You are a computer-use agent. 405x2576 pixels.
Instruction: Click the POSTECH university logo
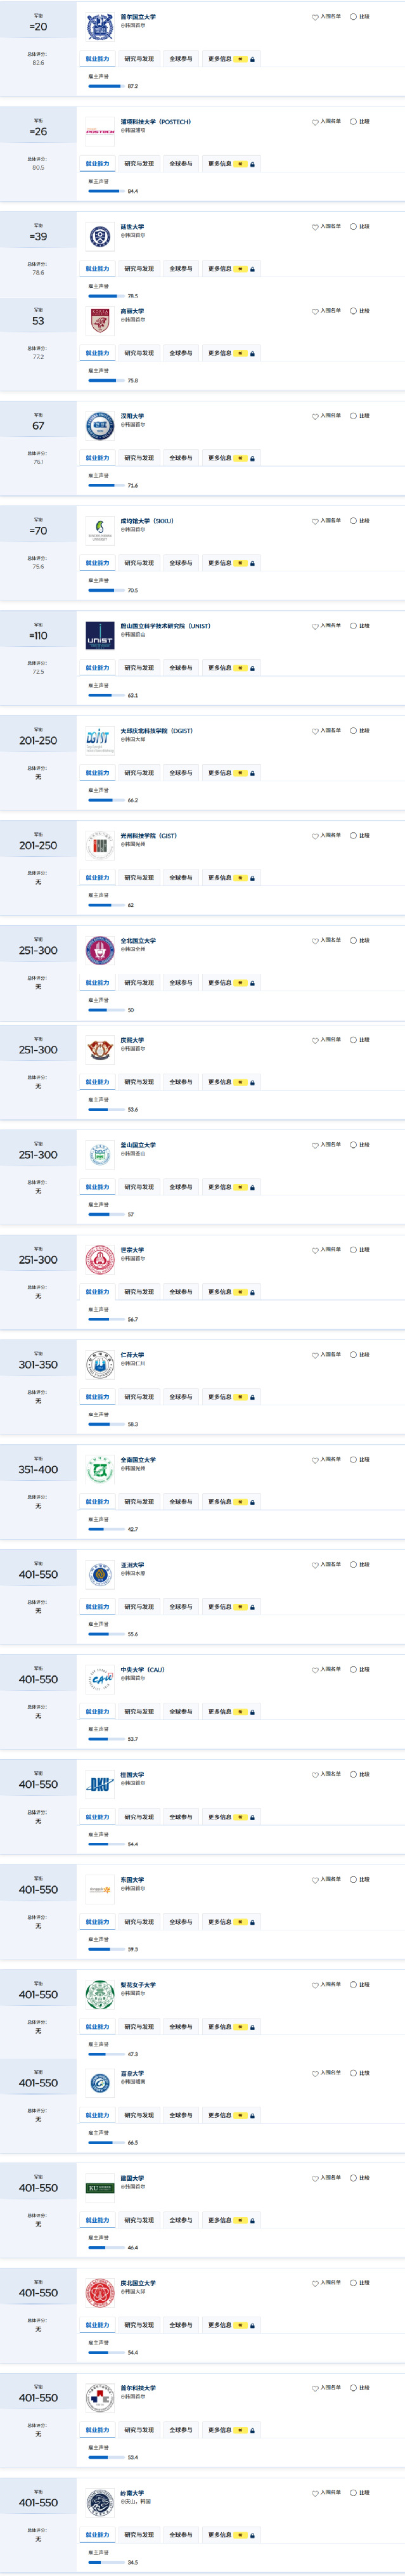(x=99, y=131)
